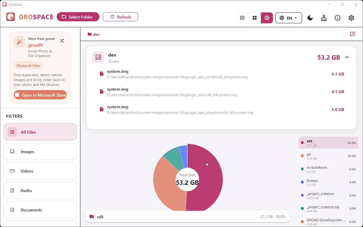The image size is (363, 227).
Task: Click the dev breadcrumb folder
Action: pyautogui.click(x=93, y=34)
